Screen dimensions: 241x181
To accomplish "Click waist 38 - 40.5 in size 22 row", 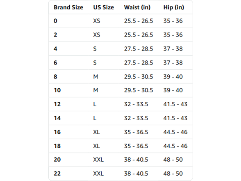I will [136, 174].
